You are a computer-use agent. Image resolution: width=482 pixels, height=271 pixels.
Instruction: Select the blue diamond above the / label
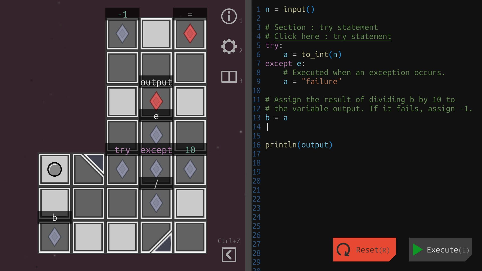click(x=156, y=169)
